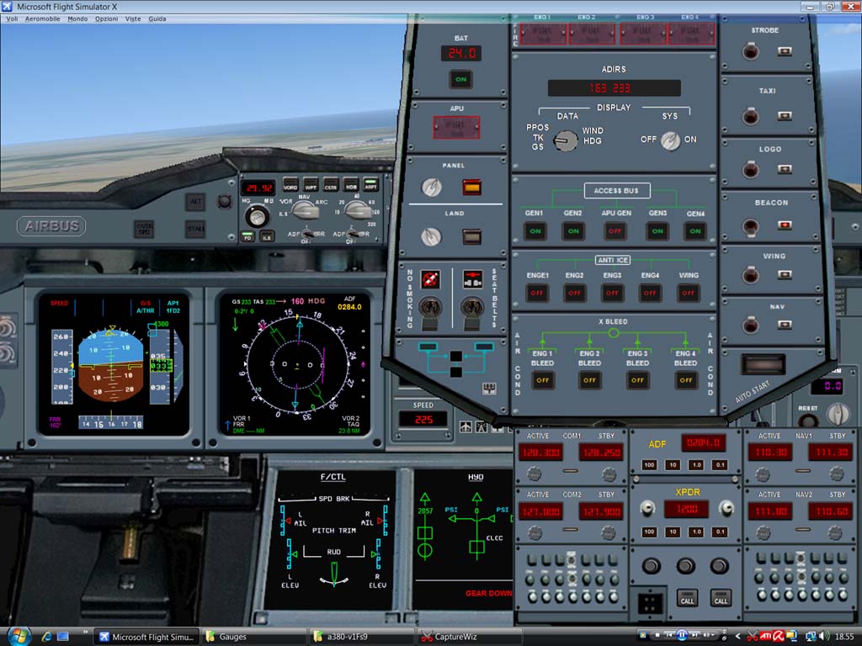Viewport: 862px width, 646px height.
Task: Open the Opzioni menu
Action: [x=106, y=19]
